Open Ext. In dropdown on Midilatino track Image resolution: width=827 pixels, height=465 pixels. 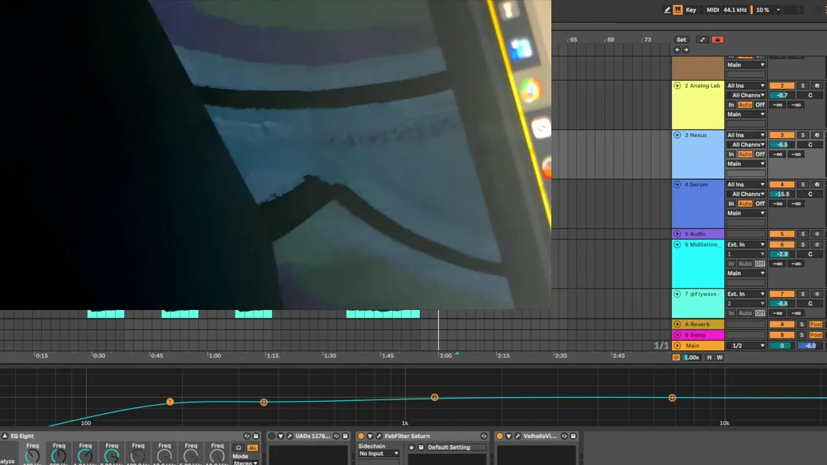746,244
